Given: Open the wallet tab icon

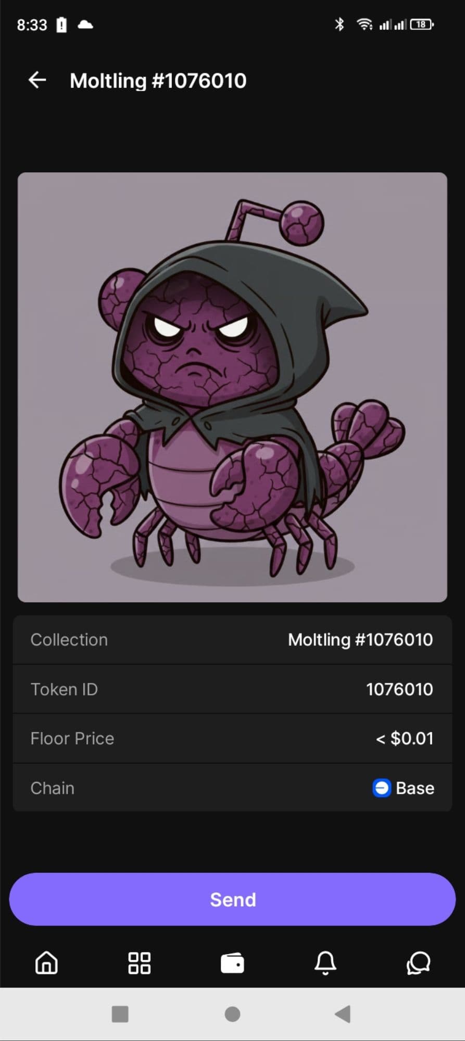Looking at the screenshot, I should pyautogui.click(x=232, y=963).
